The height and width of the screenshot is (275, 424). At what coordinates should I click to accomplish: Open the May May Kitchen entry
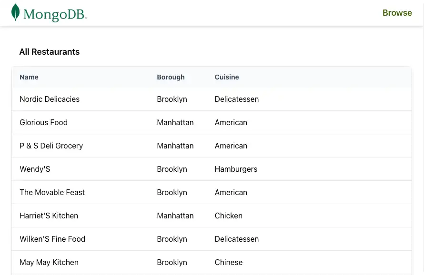pyautogui.click(x=49, y=262)
